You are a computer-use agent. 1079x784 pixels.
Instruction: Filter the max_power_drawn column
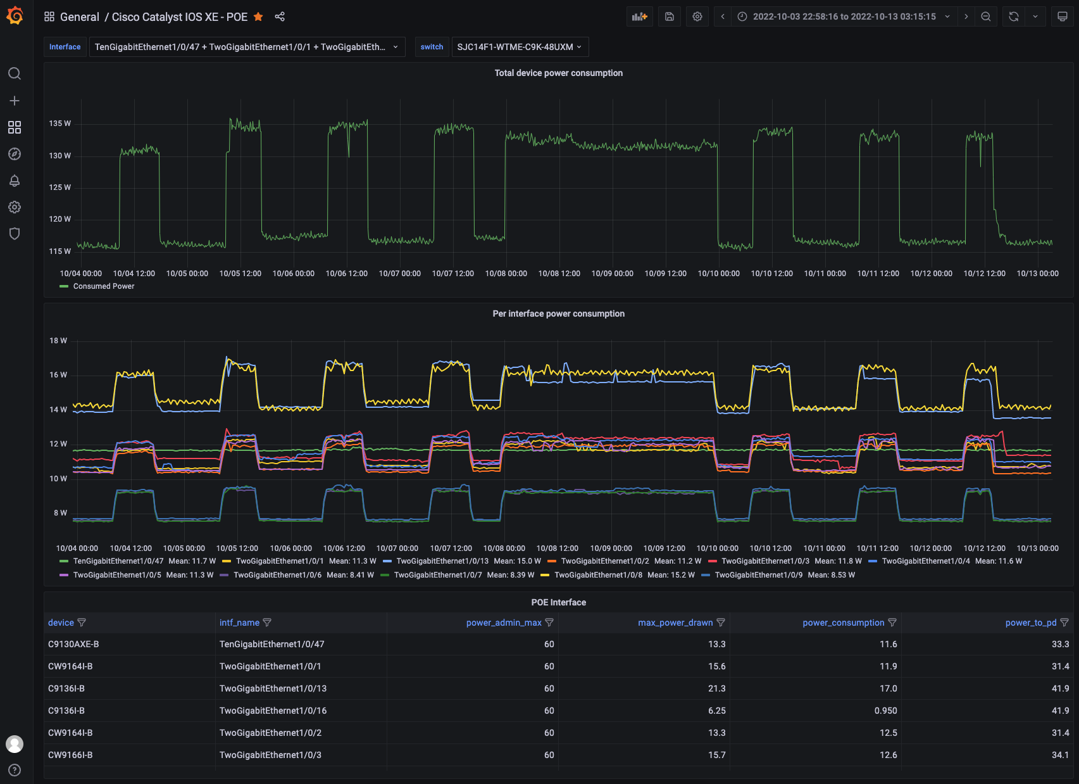click(x=721, y=623)
